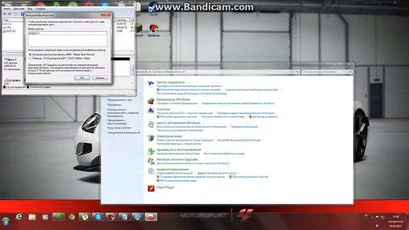Viewport: 409px width, 230px height.
Task: Open Skype from the taskbar
Action: 98,217
